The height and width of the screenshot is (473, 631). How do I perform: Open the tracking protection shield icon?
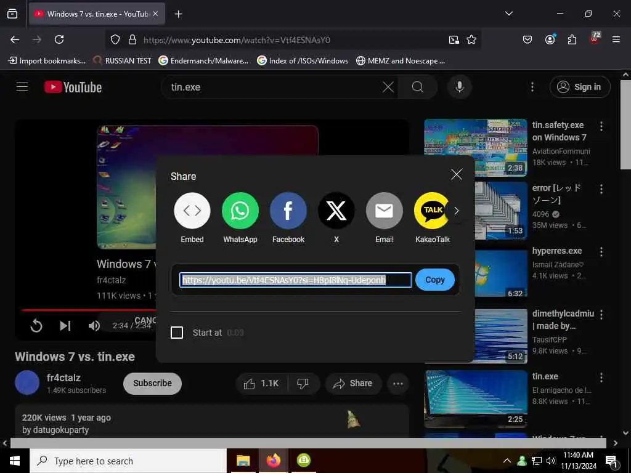tap(115, 39)
